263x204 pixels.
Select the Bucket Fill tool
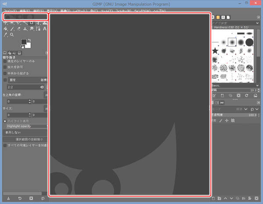coord(5,29)
